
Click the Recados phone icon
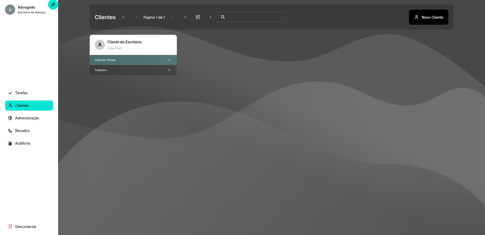[x=10, y=131]
